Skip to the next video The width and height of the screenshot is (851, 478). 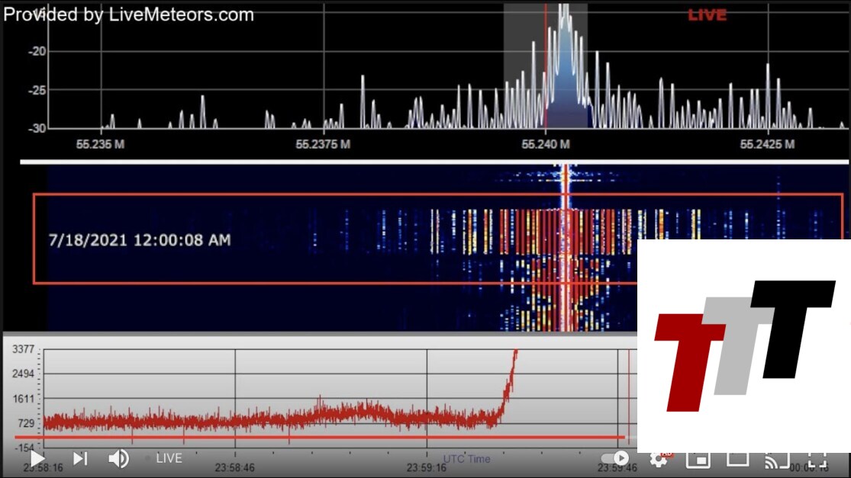(x=80, y=458)
